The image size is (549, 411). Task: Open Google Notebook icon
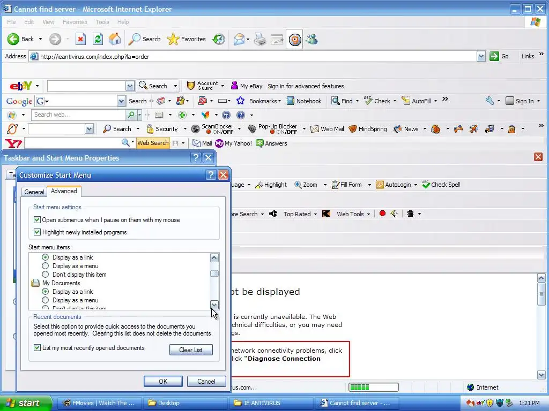[290, 101]
